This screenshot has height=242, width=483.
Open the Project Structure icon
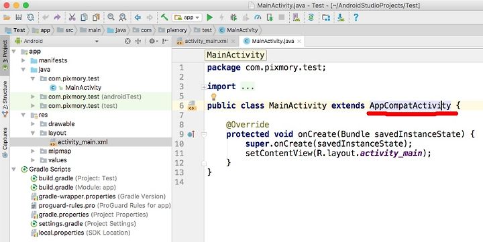(326, 17)
